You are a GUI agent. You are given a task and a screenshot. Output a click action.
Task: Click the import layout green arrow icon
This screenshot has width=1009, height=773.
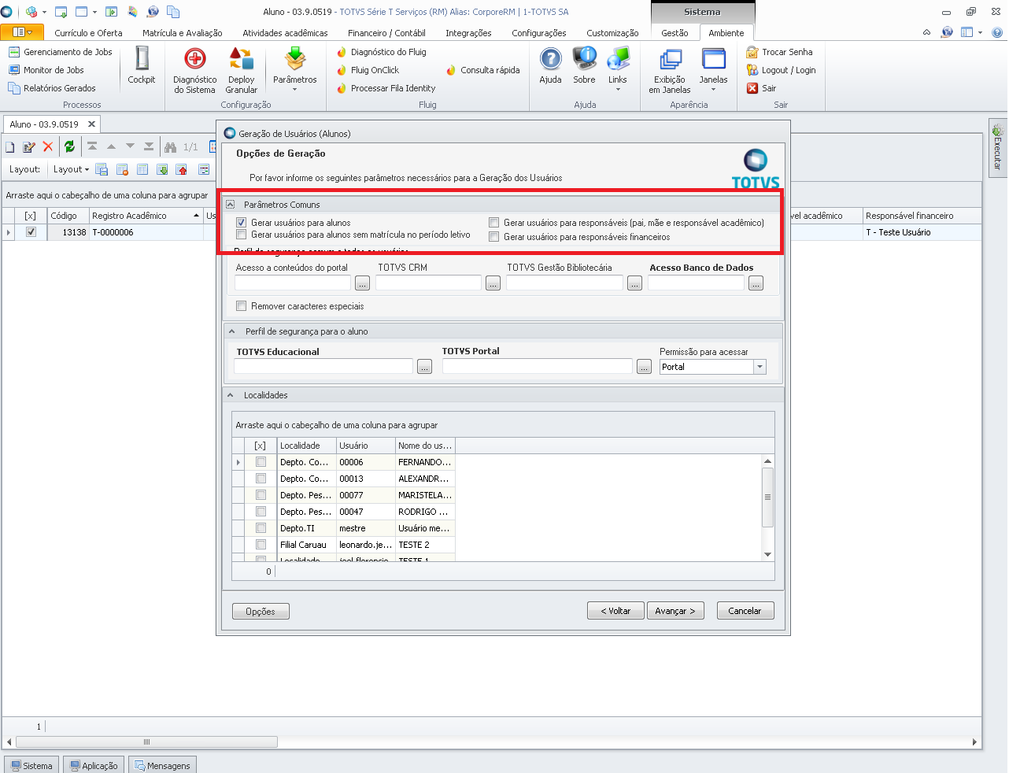(x=162, y=169)
